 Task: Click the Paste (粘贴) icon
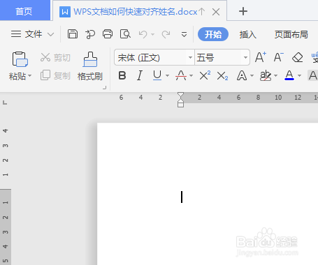tap(20, 59)
